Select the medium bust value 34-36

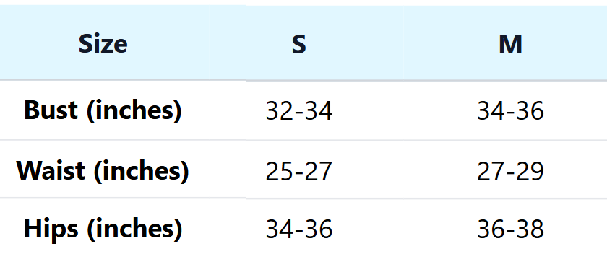tap(510, 111)
